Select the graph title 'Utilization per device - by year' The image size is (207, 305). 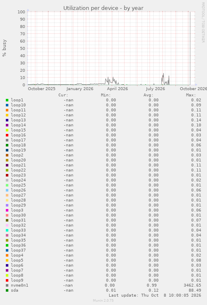(x=103, y=8)
